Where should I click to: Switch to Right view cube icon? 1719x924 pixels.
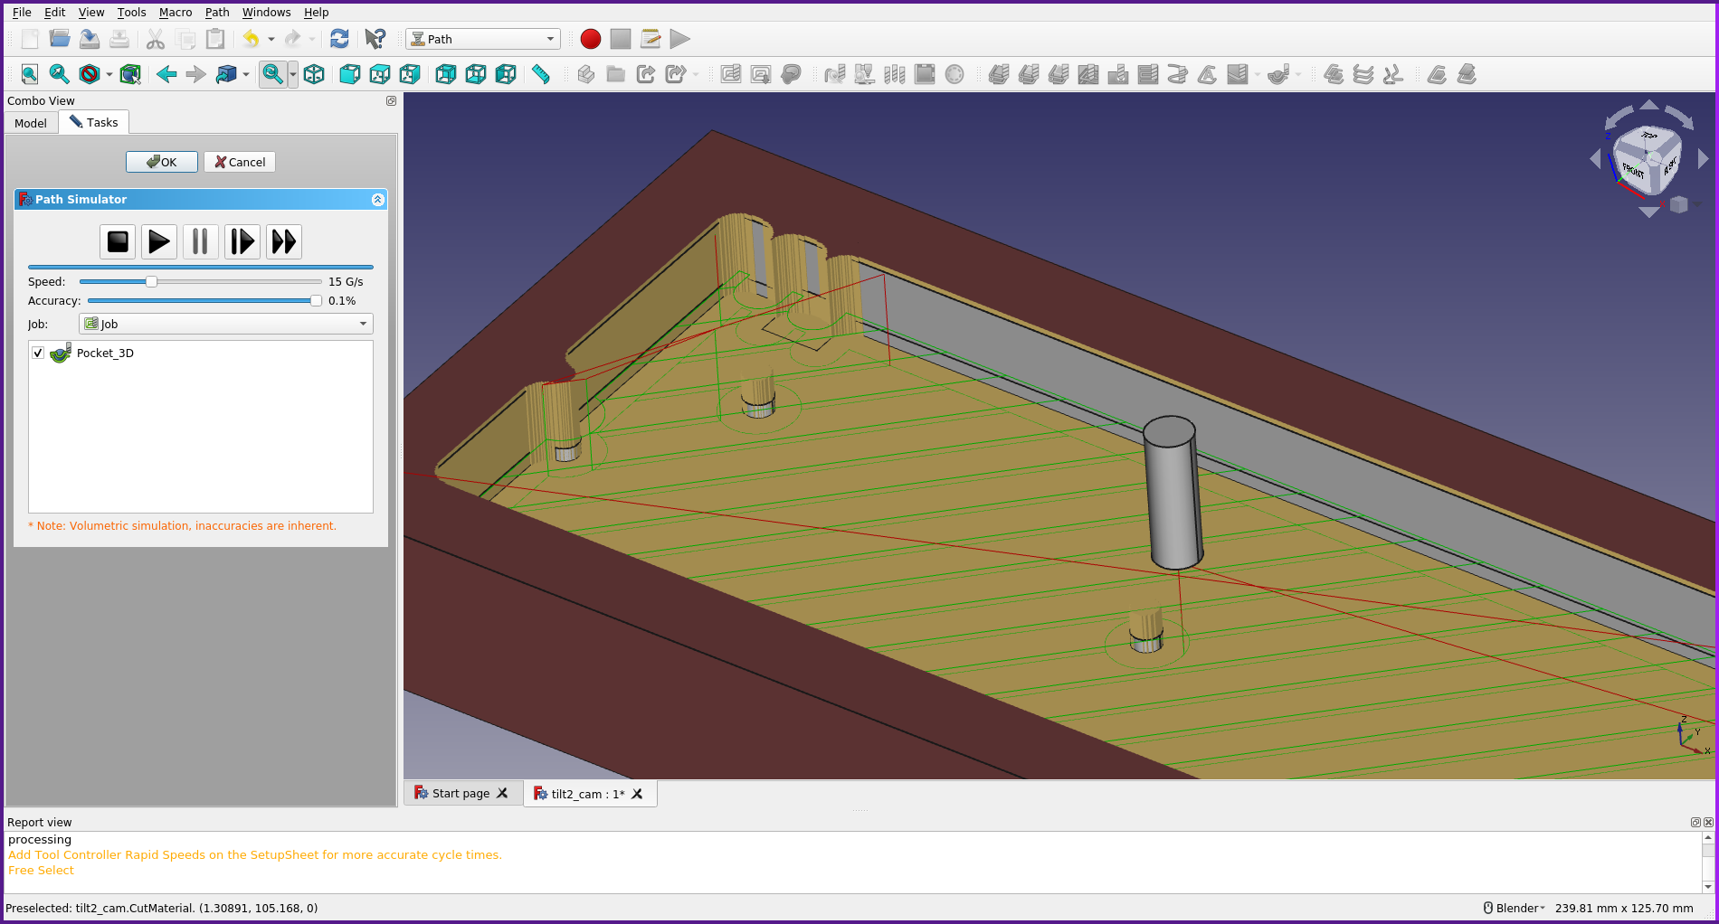(410, 74)
